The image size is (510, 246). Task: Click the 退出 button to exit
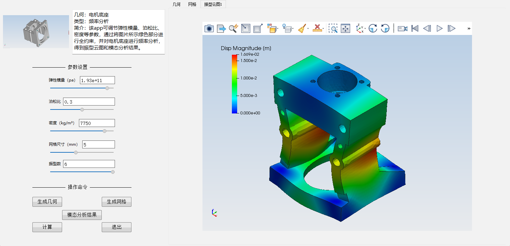(x=117, y=227)
